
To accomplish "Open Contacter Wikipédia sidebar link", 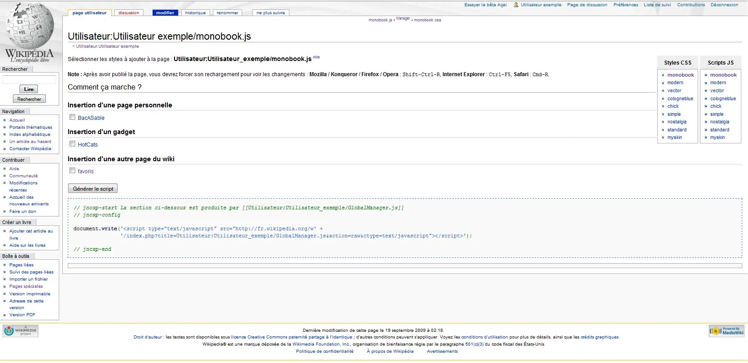I will pos(30,149).
